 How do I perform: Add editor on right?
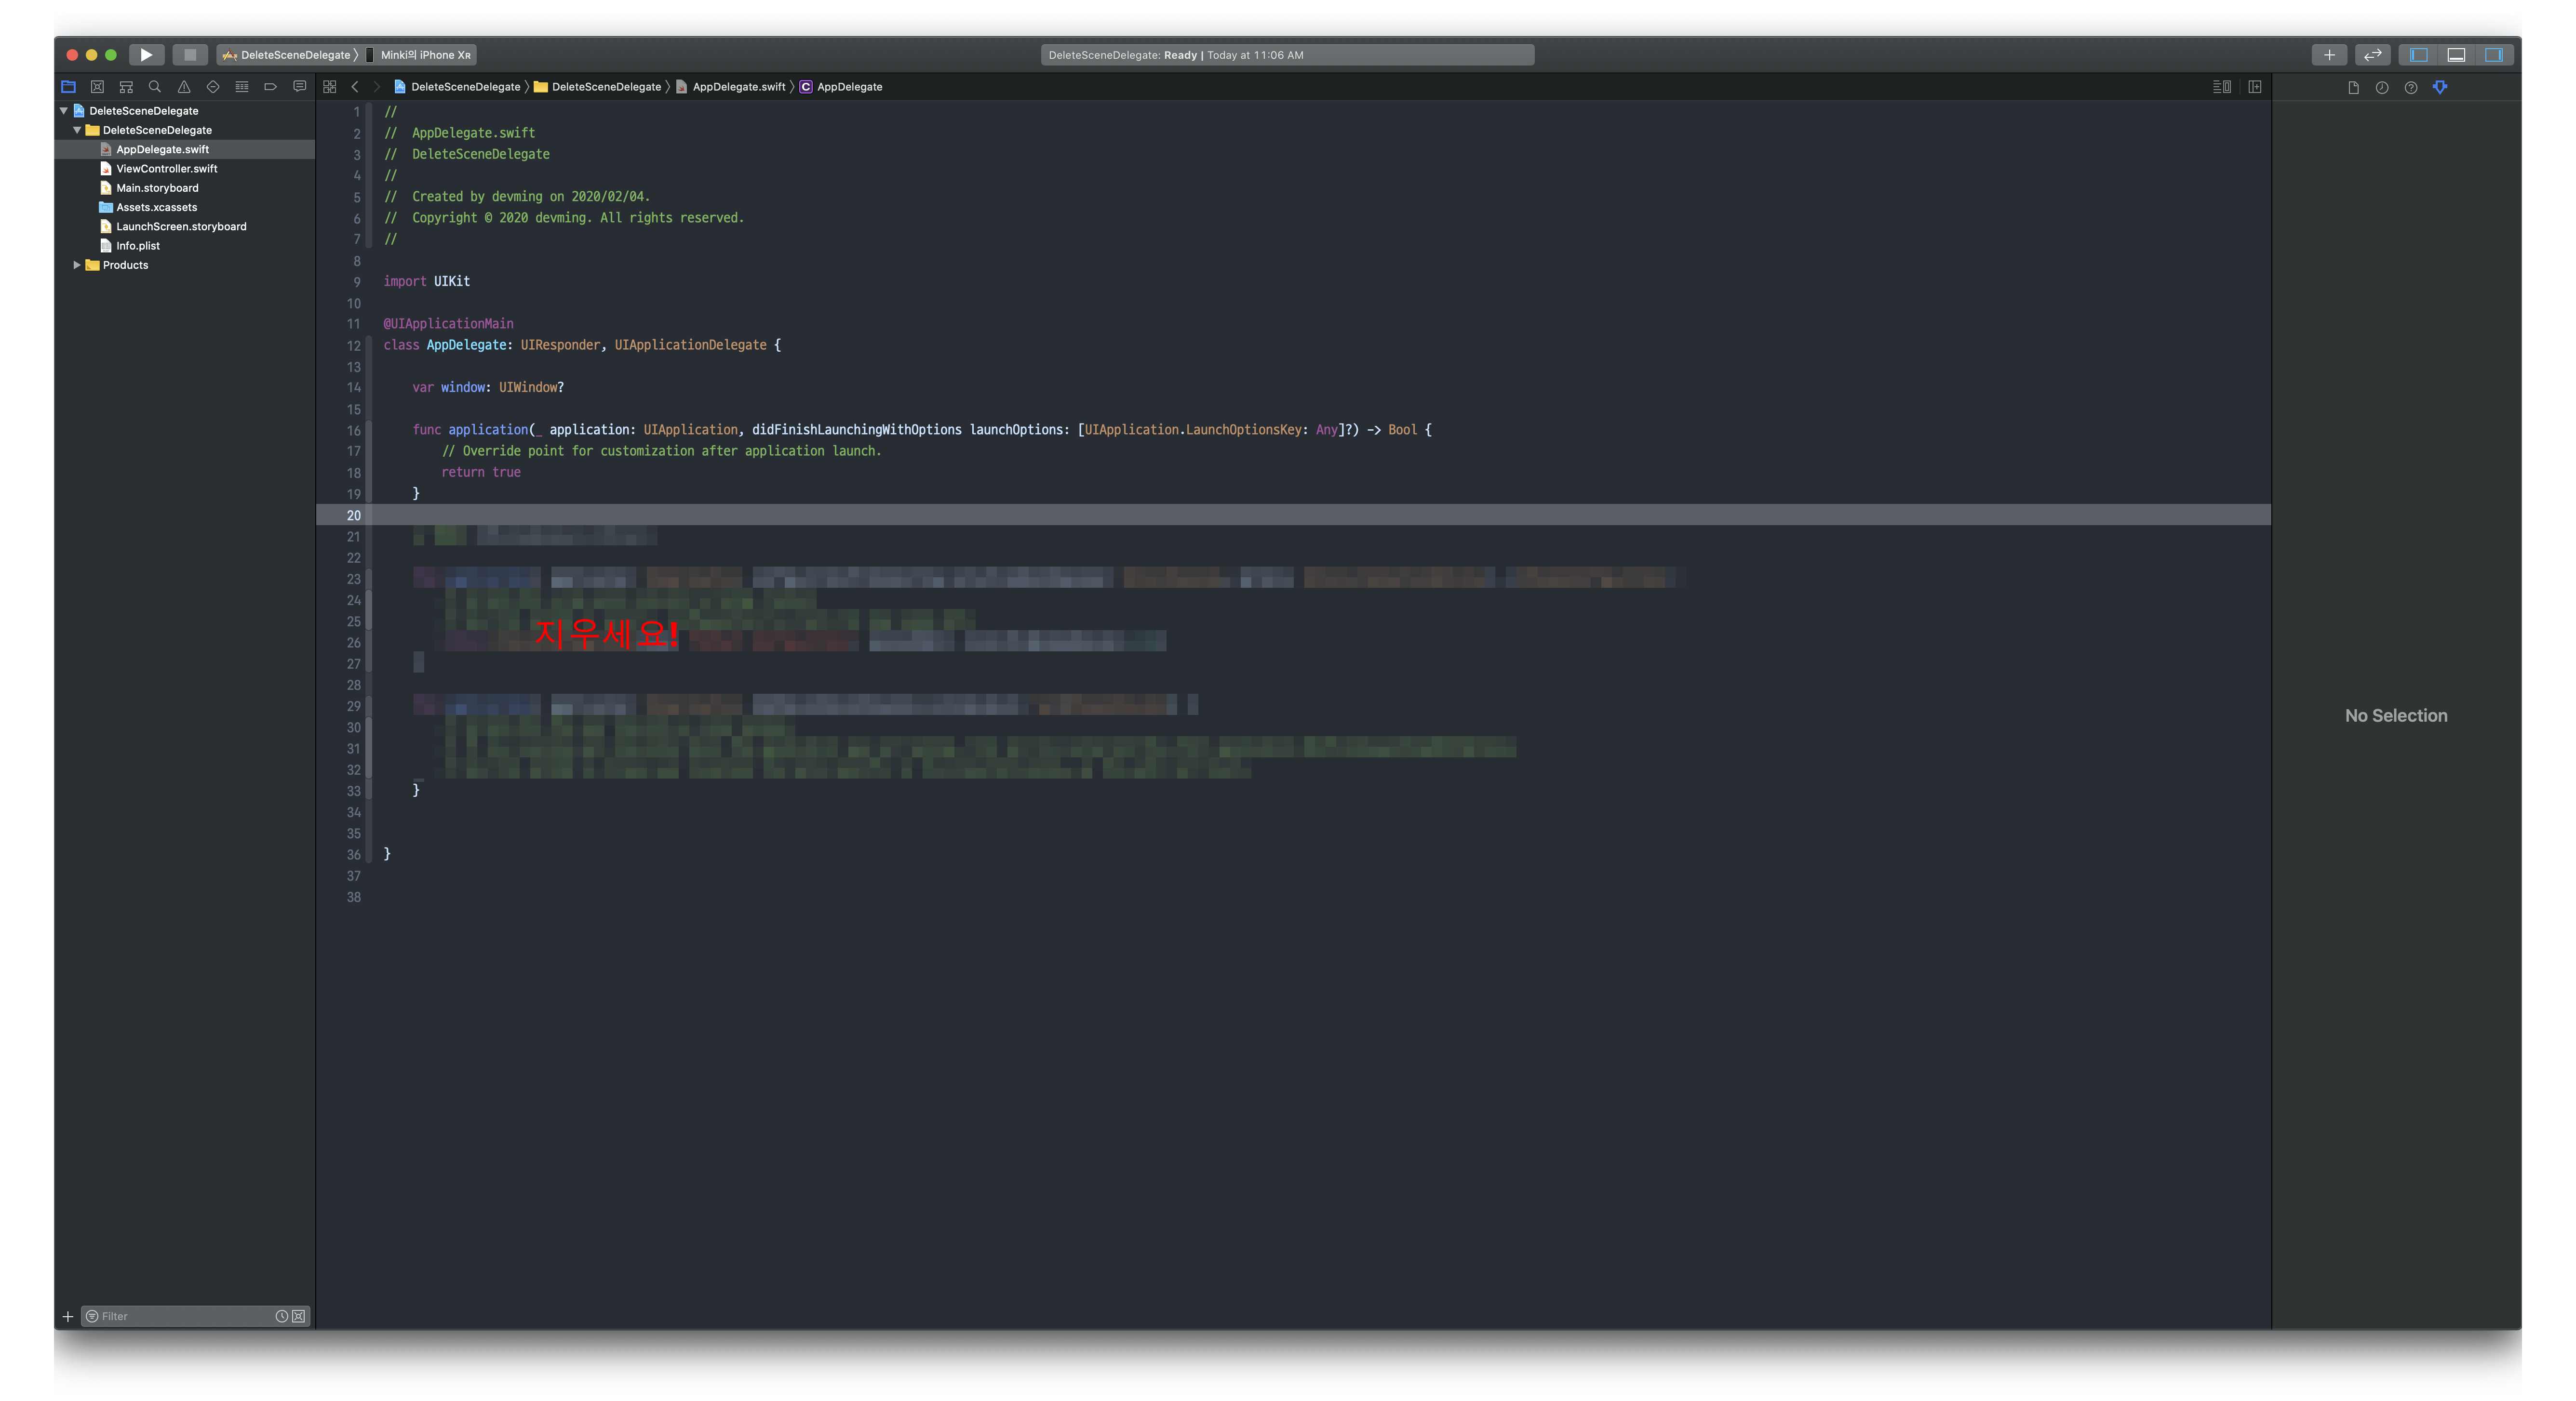pyautogui.click(x=2255, y=87)
